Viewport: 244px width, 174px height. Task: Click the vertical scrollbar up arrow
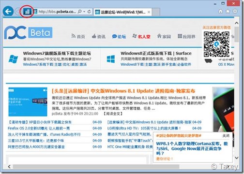click(x=237, y=23)
